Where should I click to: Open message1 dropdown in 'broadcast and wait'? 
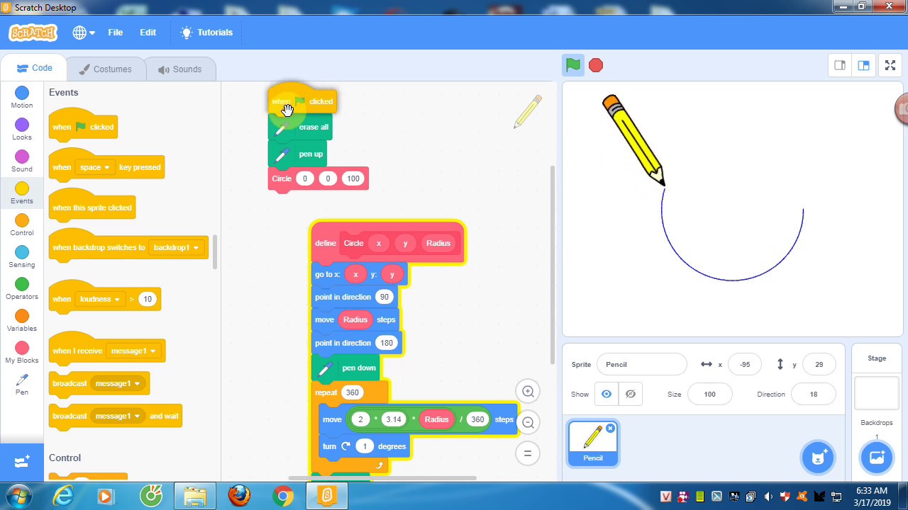pos(117,416)
